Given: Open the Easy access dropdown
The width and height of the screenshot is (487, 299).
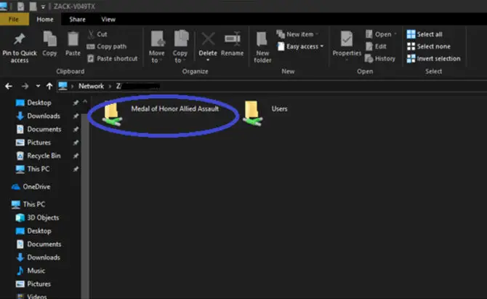Looking at the screenshot, I should pos(300,47).
